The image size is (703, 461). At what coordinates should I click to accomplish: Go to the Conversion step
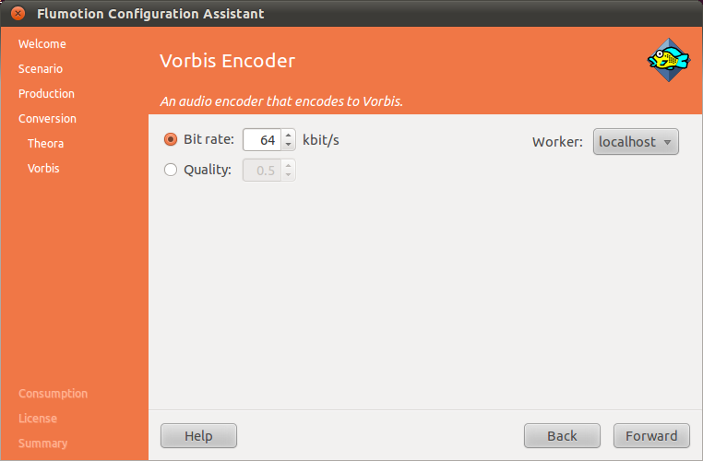pos(47,119)
